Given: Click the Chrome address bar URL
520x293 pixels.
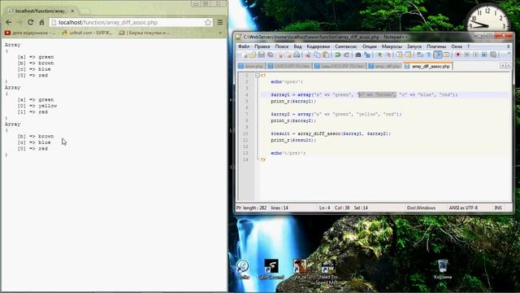Looking at the screenshot, I should tap(108, 23).
